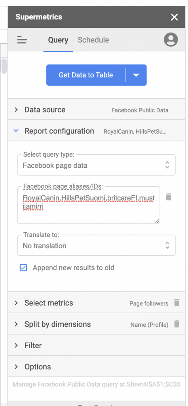Screen dimensions: 188x406
Task: Expand the Filter section
Action: pos(97,345)
